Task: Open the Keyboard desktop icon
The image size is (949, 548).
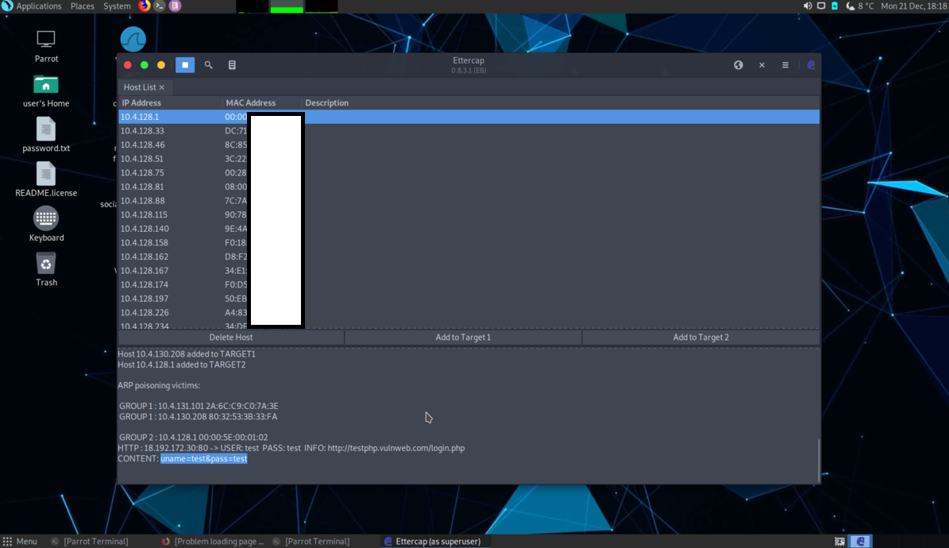Action: [46, 225]
